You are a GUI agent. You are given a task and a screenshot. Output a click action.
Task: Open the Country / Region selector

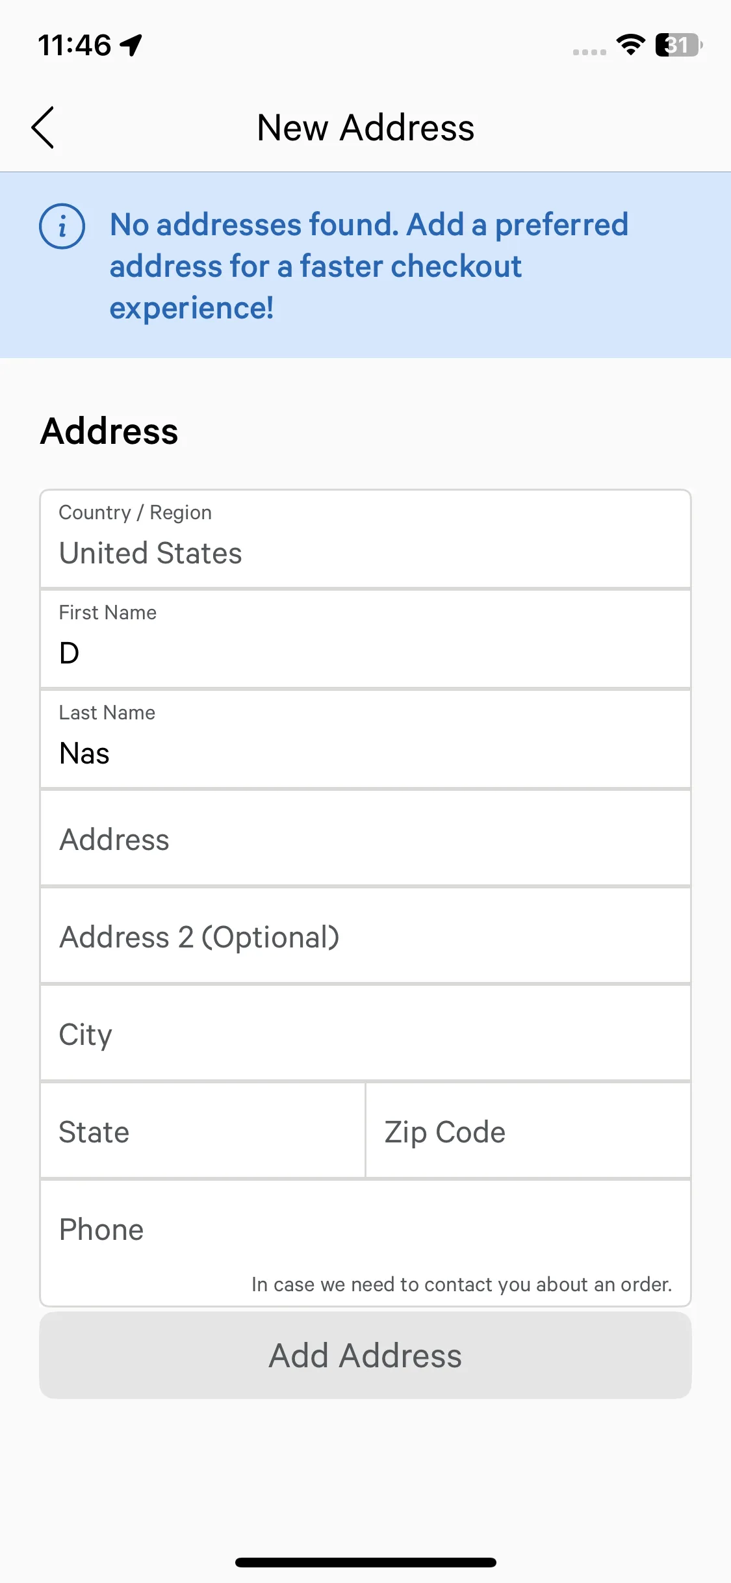tap(365, 539)
